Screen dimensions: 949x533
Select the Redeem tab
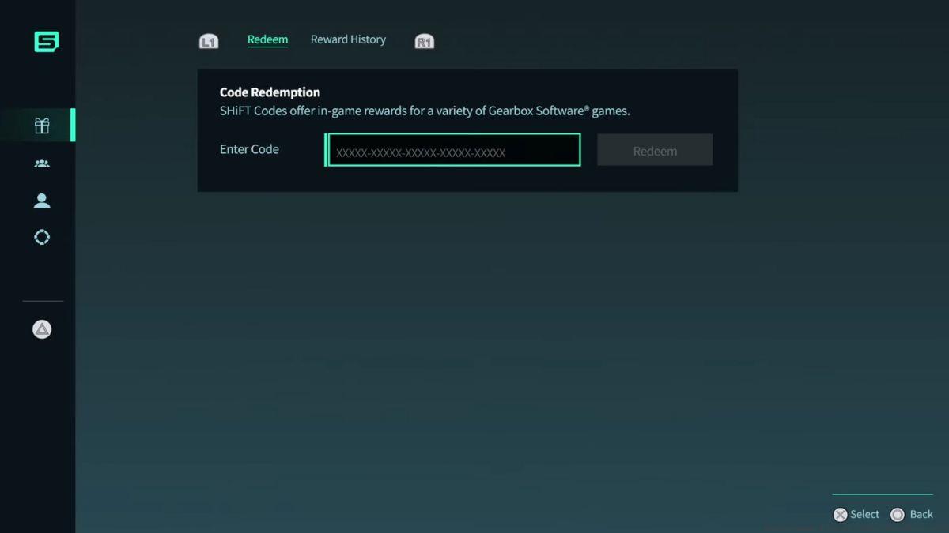(x=267, y=39)
